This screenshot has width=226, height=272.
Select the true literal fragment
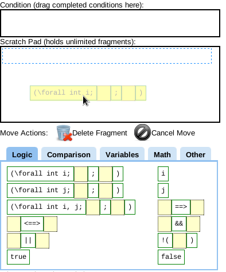click(x=18, y=257)
